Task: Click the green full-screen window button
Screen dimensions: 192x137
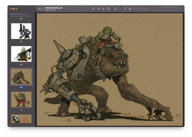Action: coord(16,9)
